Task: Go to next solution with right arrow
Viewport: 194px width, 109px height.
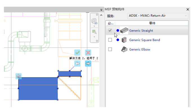Action: (88, 63)
